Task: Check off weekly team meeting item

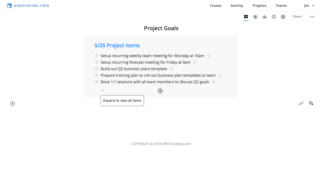Action: (96, 56)
